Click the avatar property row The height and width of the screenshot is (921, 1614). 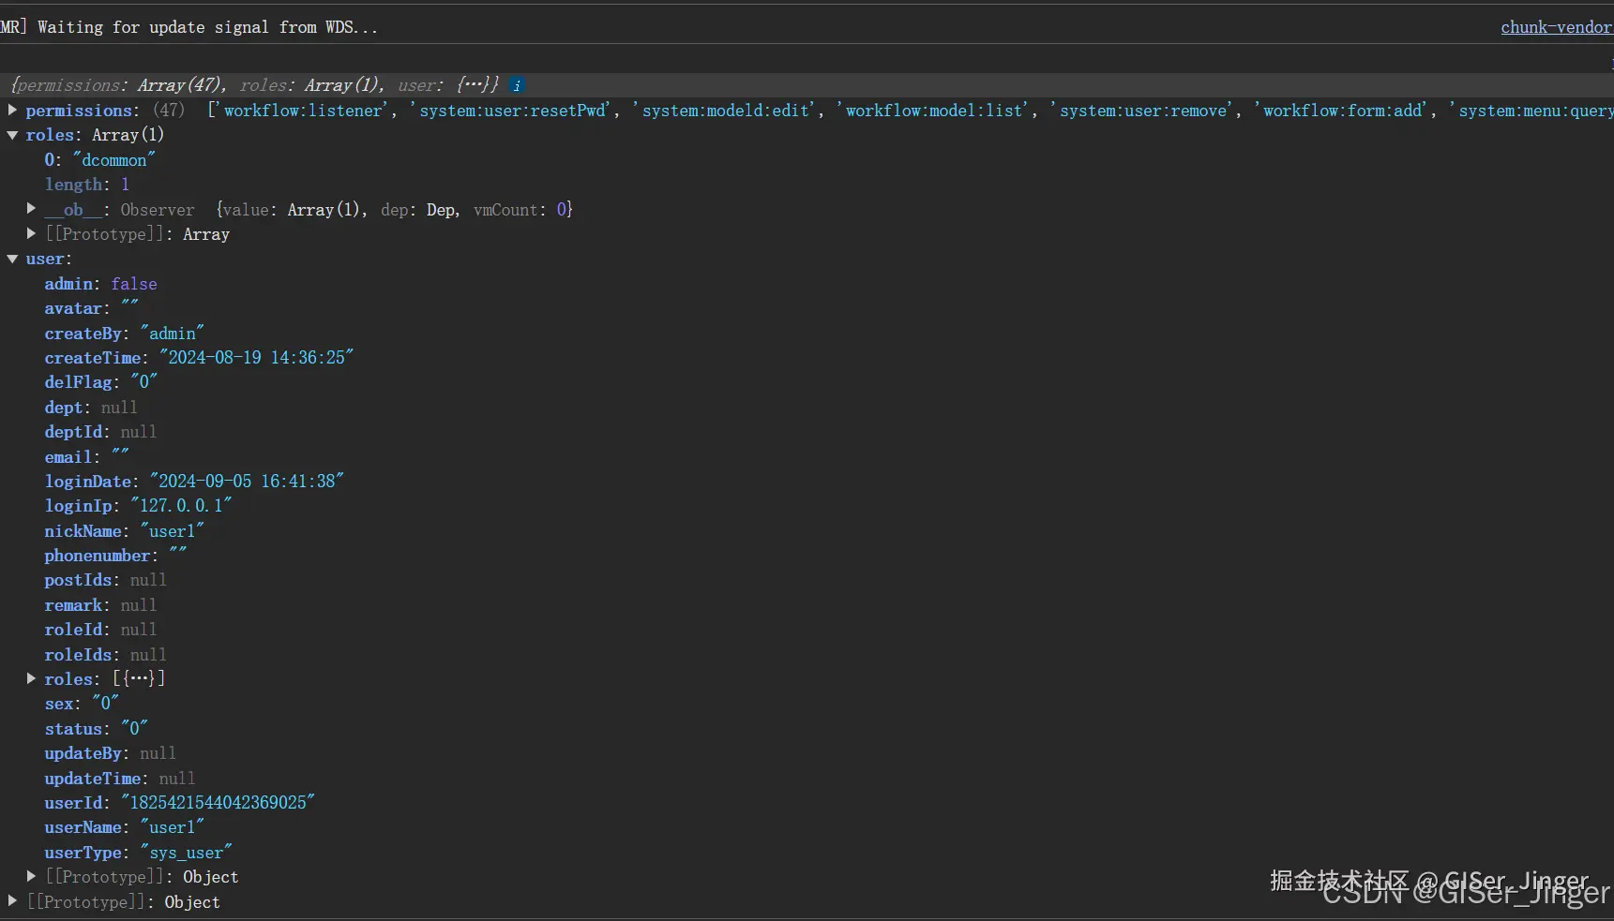(92, 308)
